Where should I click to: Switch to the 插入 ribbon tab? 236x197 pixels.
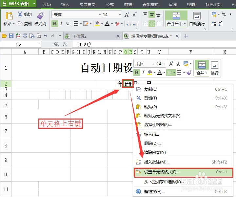coord(65,4)
